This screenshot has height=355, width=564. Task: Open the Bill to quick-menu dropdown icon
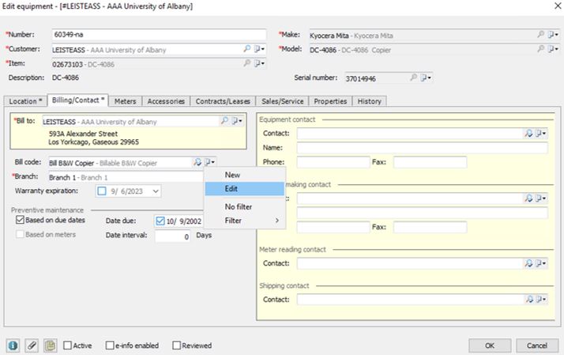point(237,121)
